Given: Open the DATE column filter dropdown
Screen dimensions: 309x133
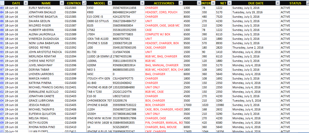Looking at the screenshot, I should [x=26, y=3].
